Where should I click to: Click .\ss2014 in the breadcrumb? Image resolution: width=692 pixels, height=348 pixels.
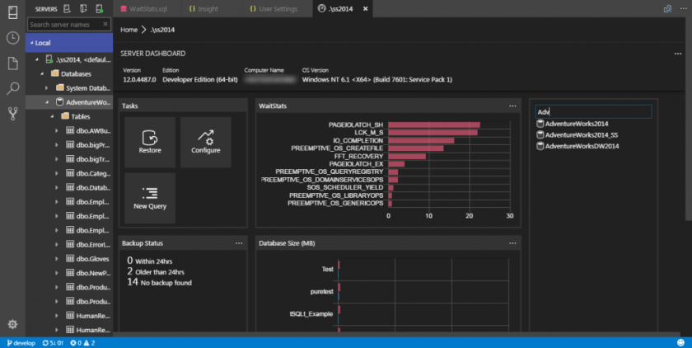[162, 30]
